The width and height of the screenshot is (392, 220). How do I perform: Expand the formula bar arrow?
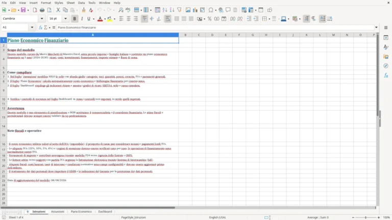click(376, 28)
